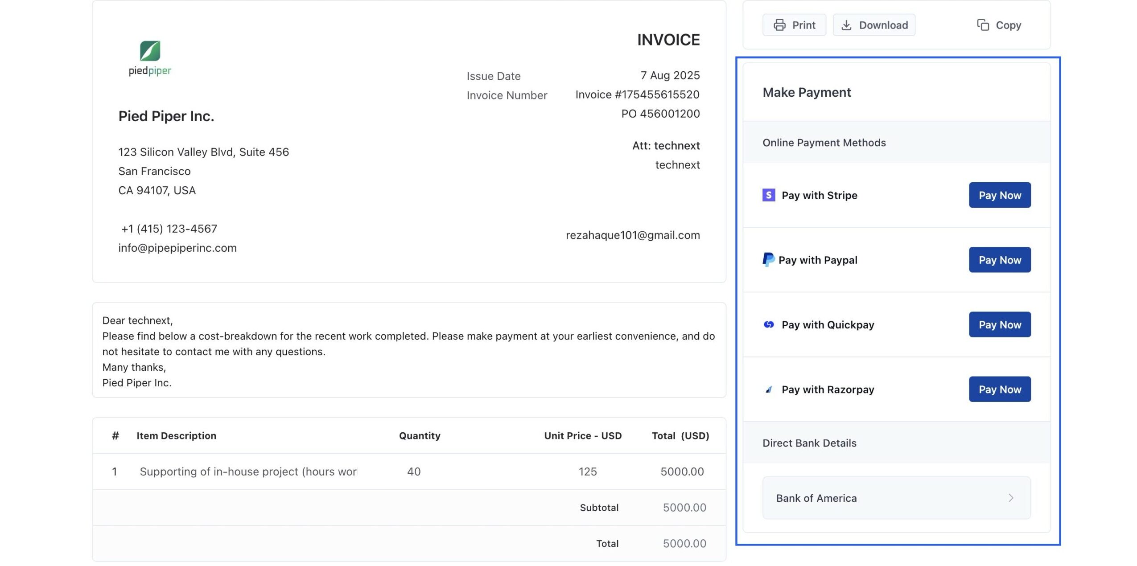The image size is (1137, 566).
Task: Click the Att: technext text
Action: 666,146
